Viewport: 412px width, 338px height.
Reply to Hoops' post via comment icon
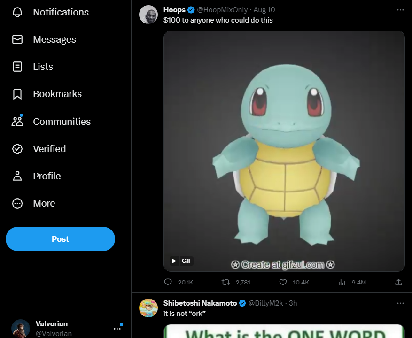pyautogui.click(x=168, y=282)
